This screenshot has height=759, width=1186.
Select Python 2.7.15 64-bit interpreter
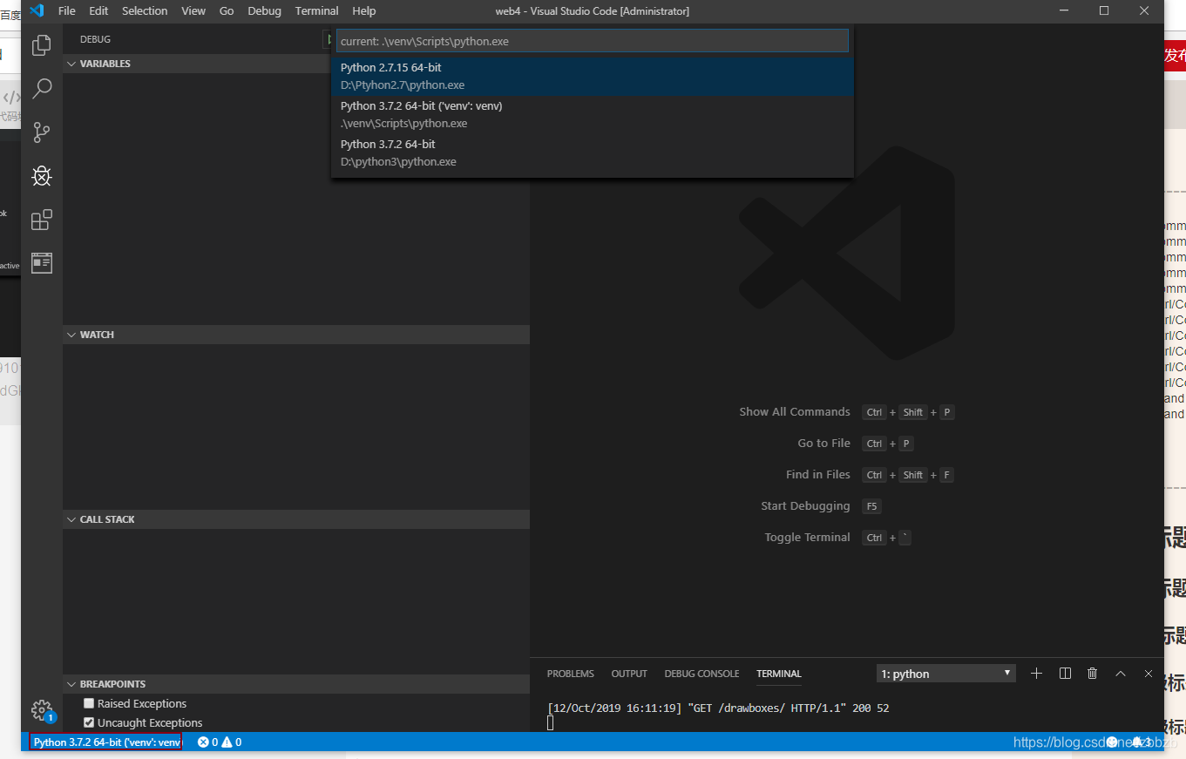593,76
